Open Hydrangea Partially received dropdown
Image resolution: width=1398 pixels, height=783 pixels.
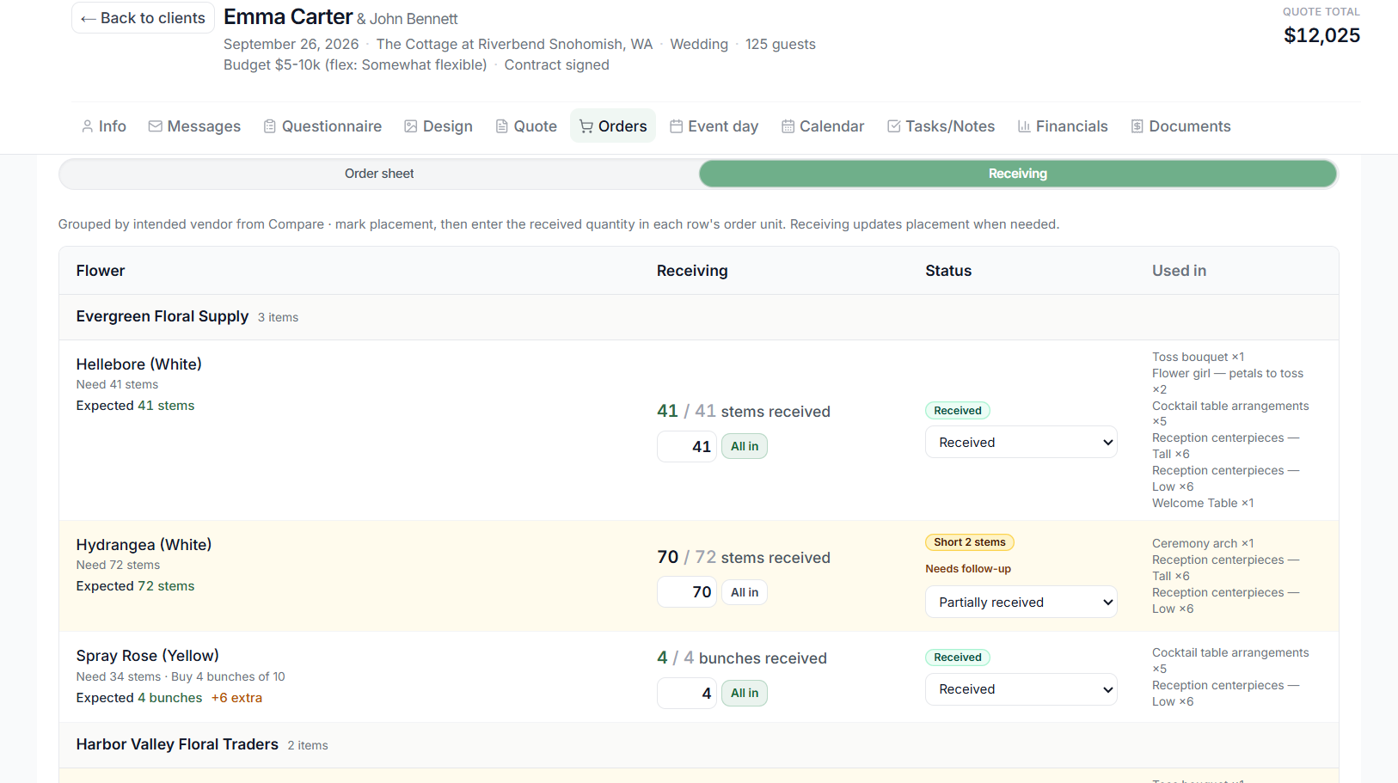tap(1021, 603)
